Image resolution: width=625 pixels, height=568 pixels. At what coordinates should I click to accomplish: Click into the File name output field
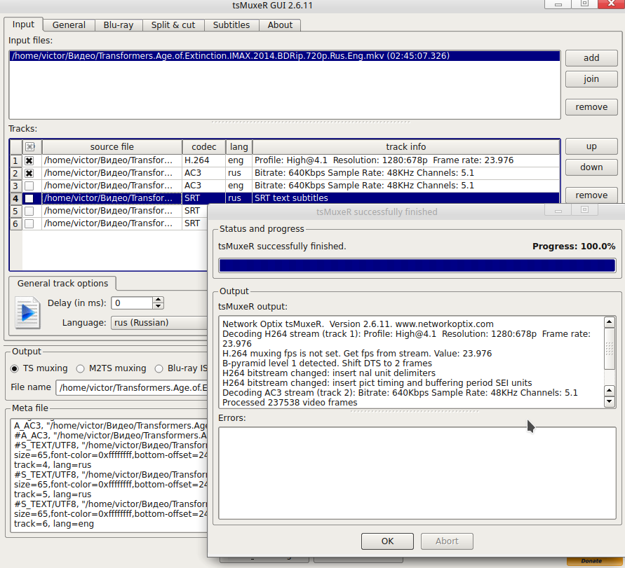click(133, 387)
